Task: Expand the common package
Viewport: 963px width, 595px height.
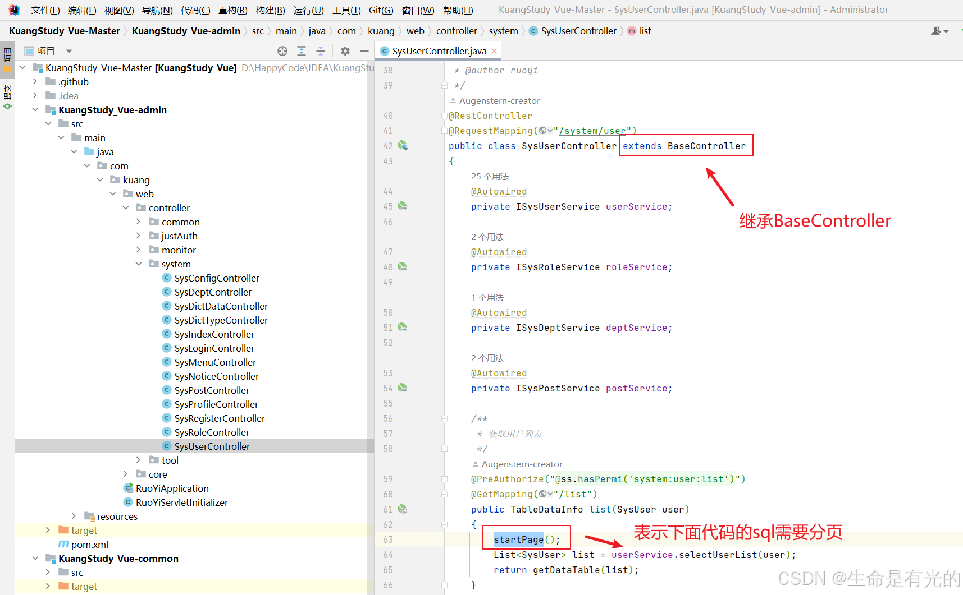Action: coord(139,222)
